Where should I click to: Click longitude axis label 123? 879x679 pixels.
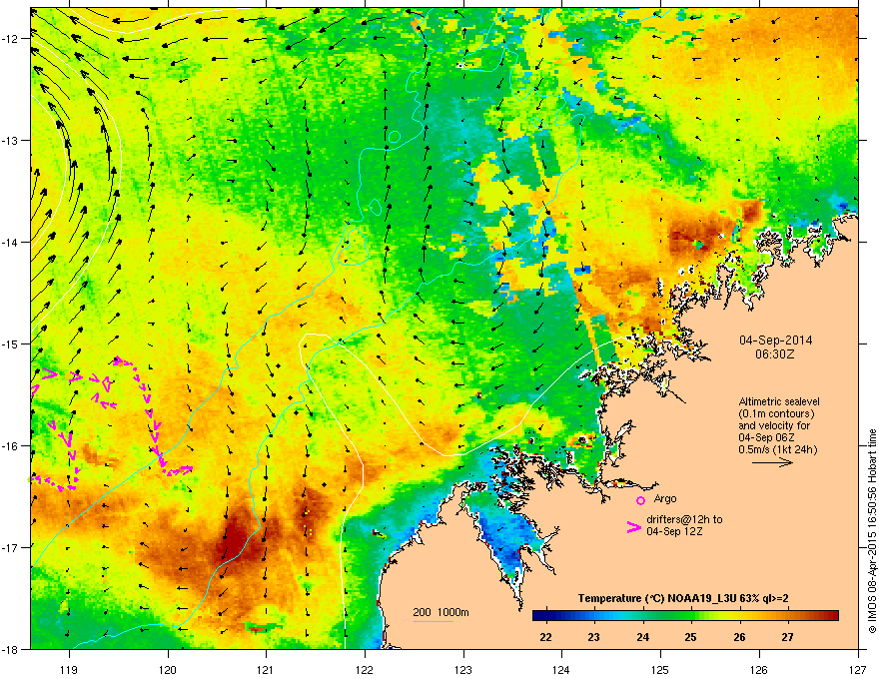tap(463, 669)
